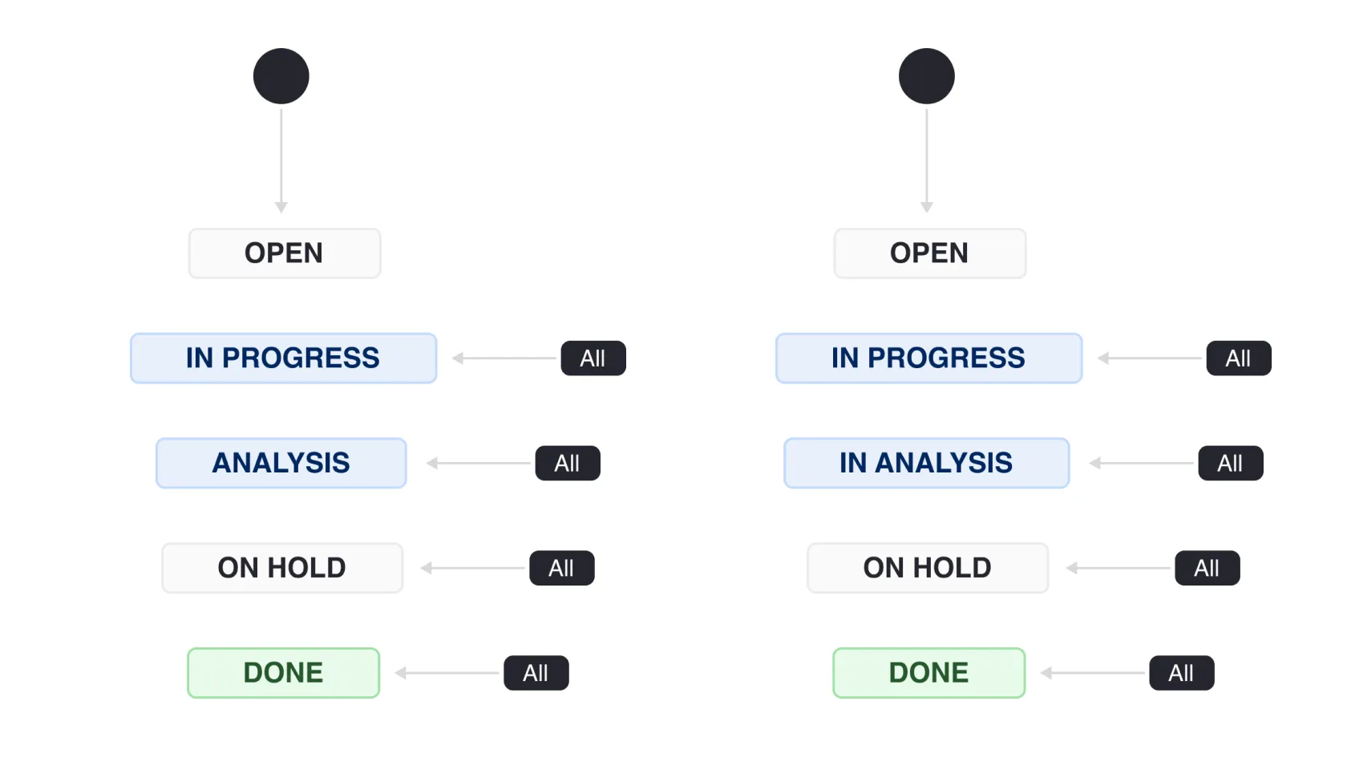The height and width of the screenshot is (758, 1347).
Task: Select ON HOLD status in the left workflow
Action: [282, 569]
